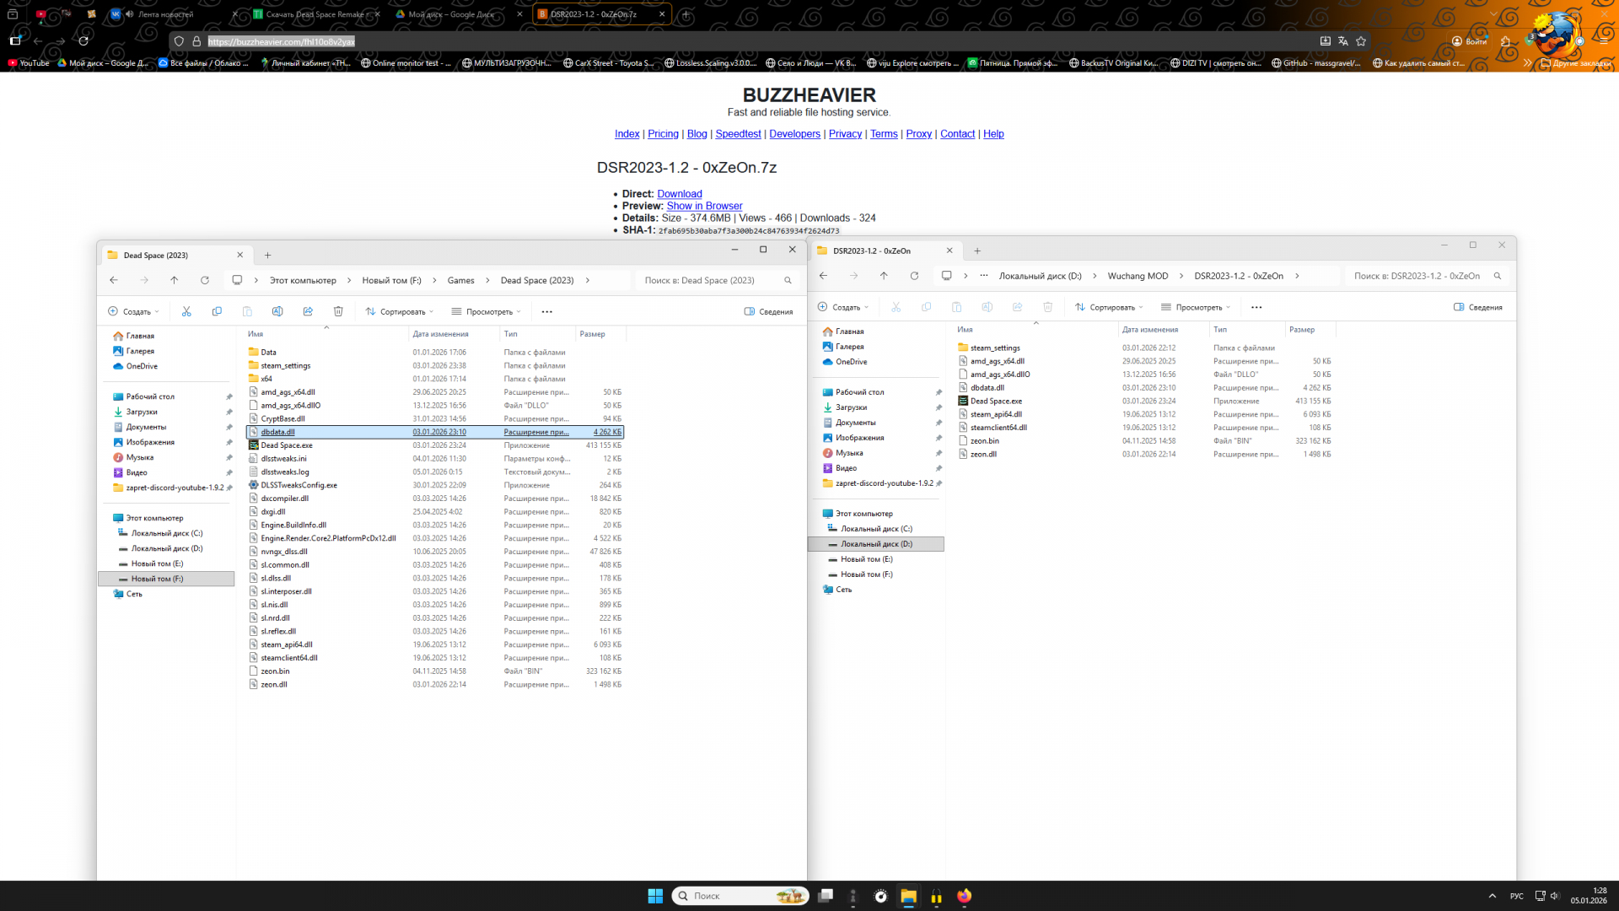
Task: Toggle Сведения details pane in right window
Action: [1478, 307]
